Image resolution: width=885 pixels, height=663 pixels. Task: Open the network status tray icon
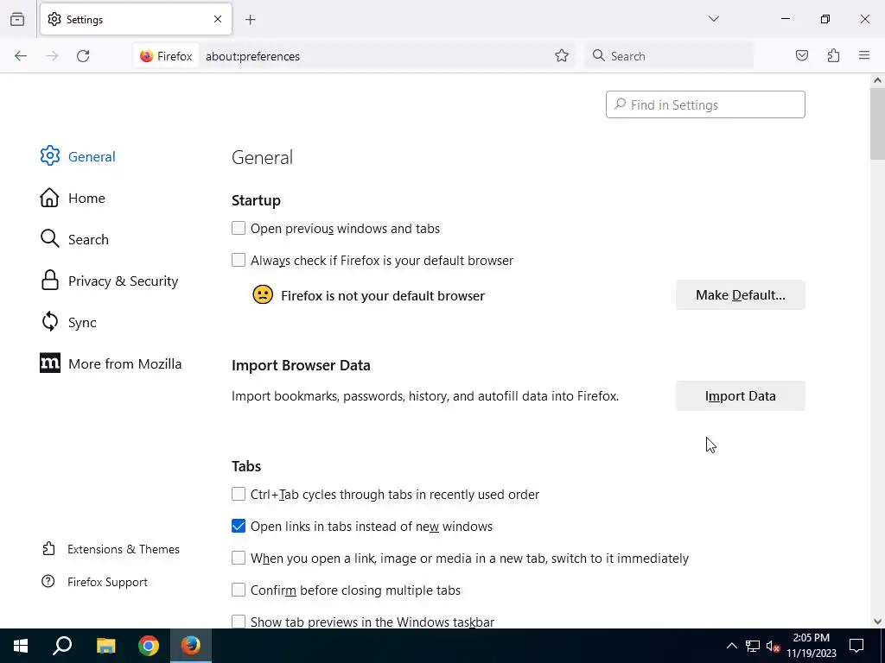753,646
